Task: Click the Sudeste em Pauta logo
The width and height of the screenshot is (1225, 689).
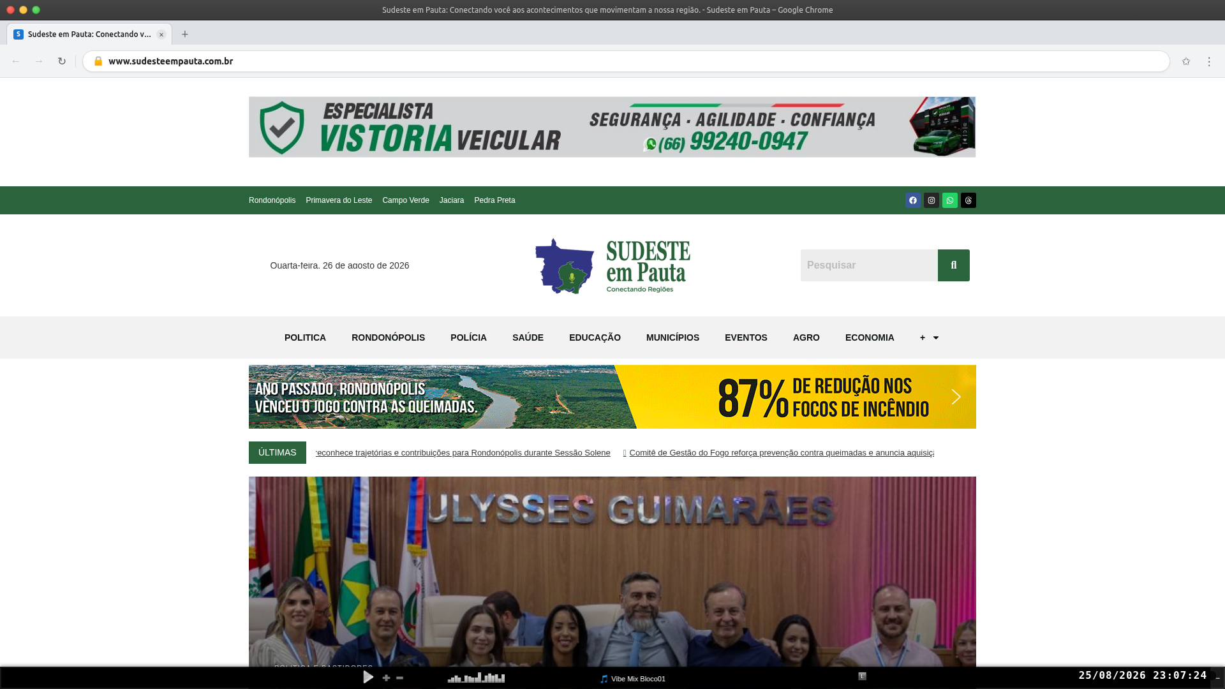Action: (x=612, y=265)
